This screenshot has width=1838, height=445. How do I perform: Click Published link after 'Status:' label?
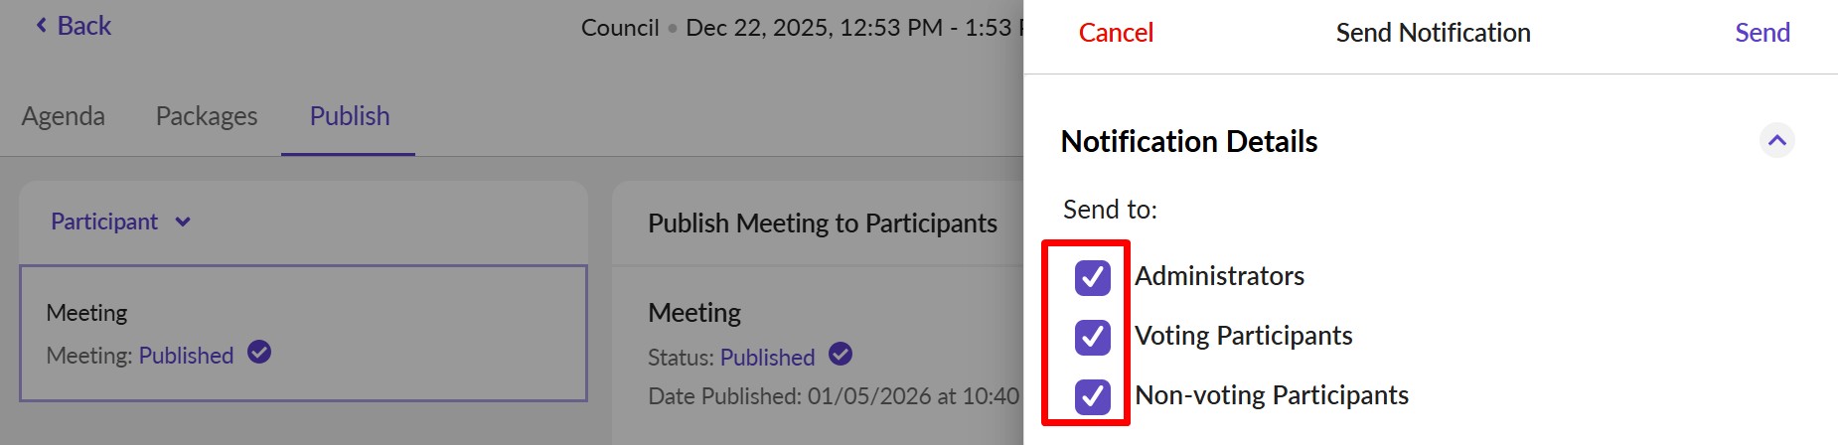(x=767, y=358)
